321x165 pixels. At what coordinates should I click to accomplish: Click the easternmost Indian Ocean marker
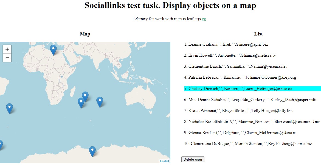pyautogui.click(x=100, y=102)
